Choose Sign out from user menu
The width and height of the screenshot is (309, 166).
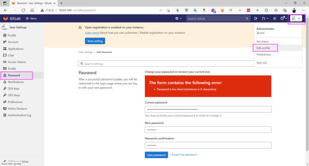[x=262, y=63]
